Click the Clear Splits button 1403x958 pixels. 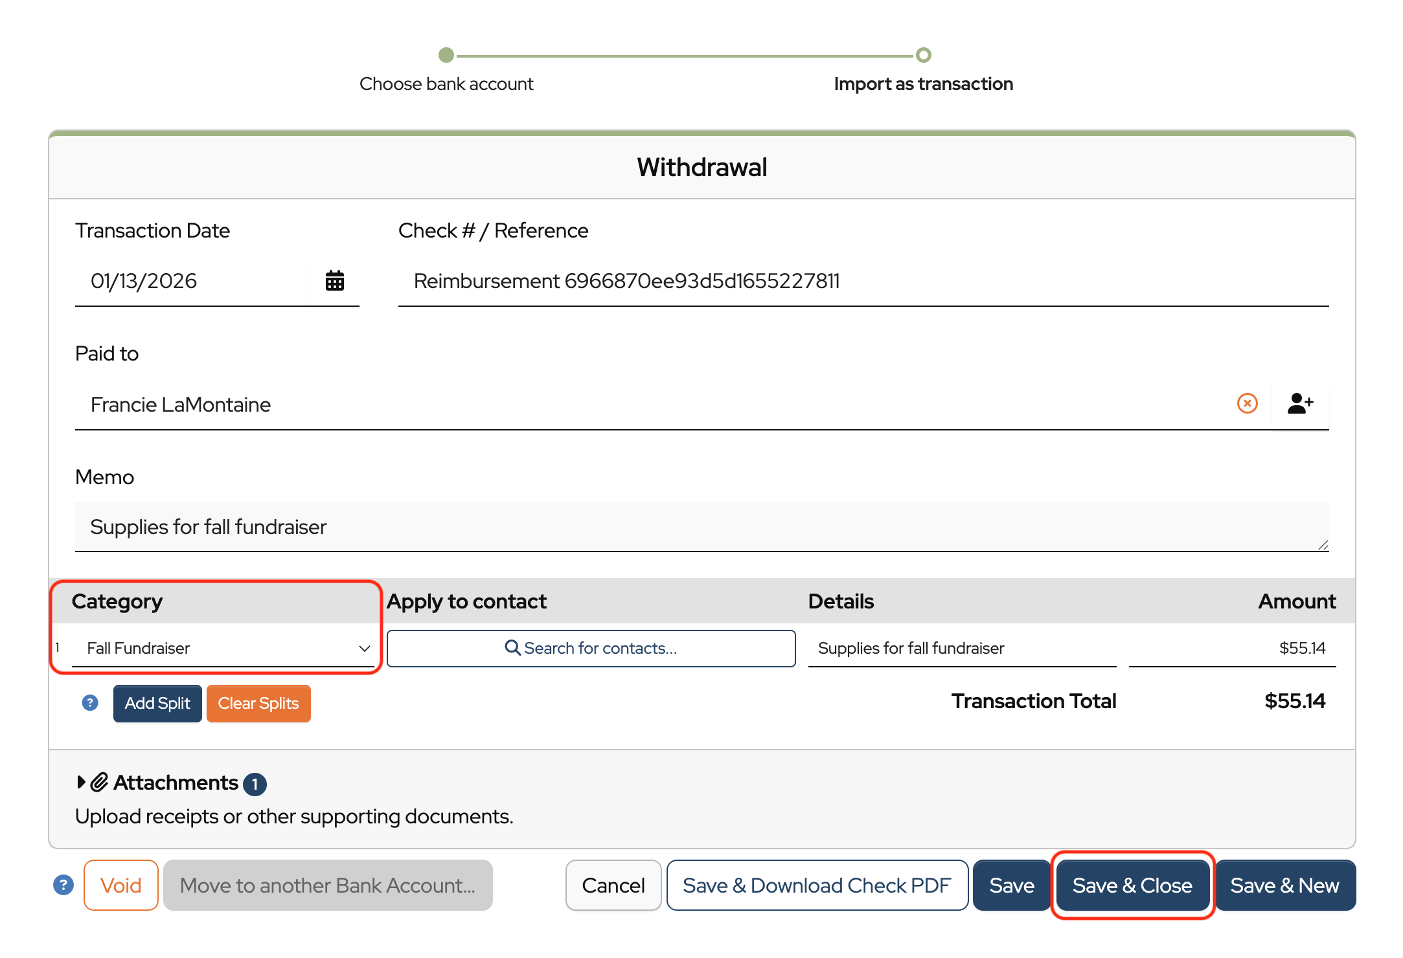coord(258,703)
